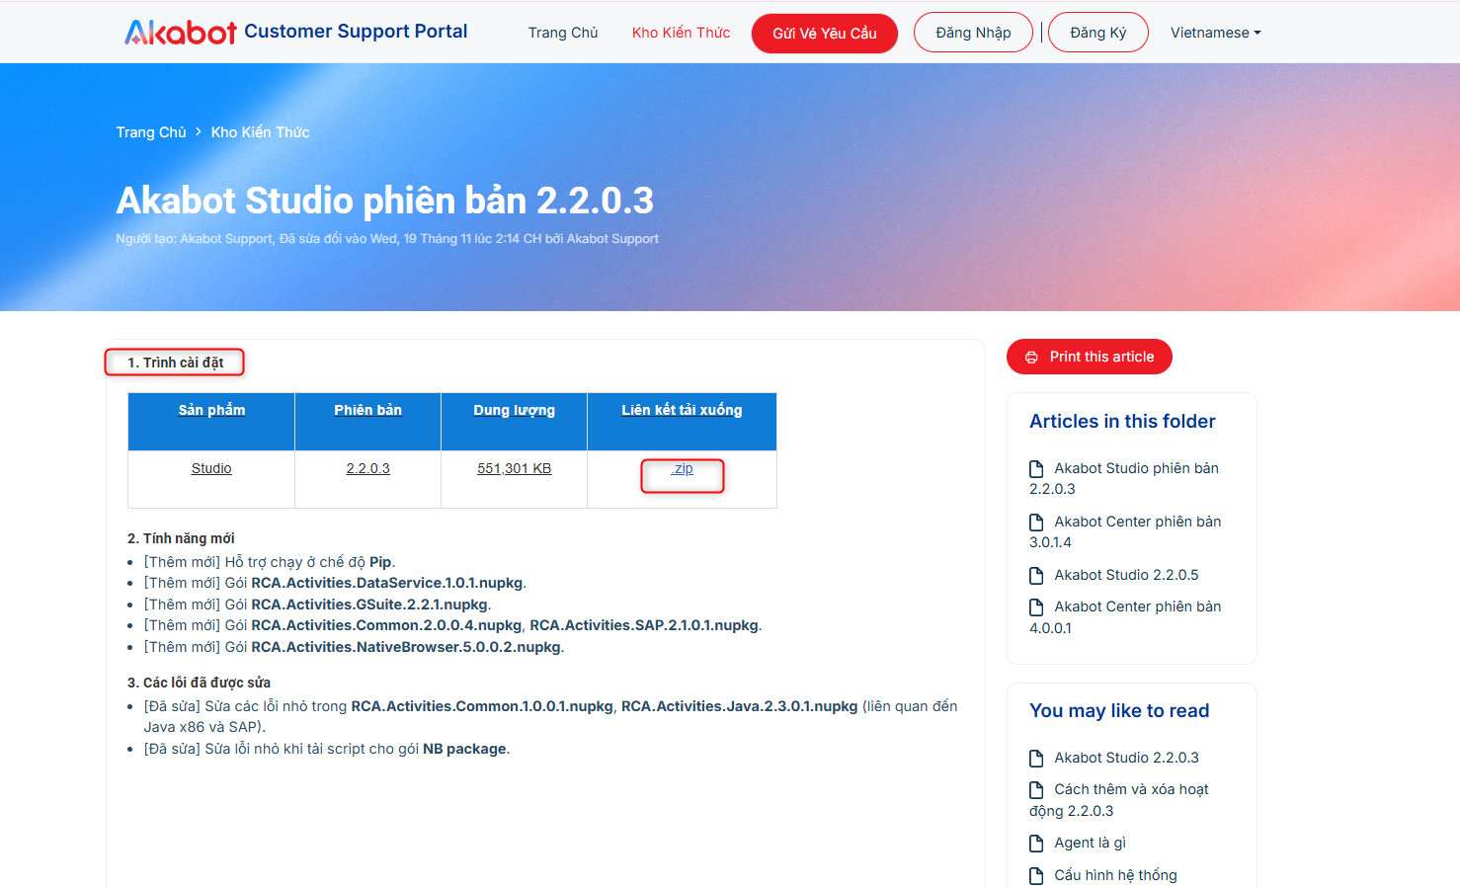Click the You may like to read heading
Viewport: 1460px width, 888px height.
1119,711
